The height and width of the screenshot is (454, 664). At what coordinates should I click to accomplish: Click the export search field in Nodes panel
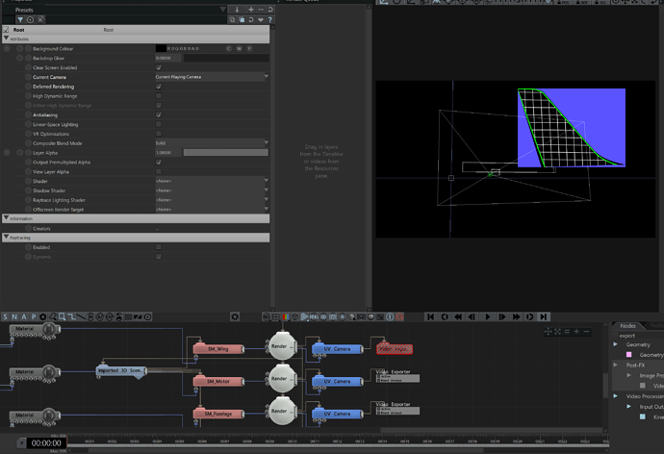[637, 336]
